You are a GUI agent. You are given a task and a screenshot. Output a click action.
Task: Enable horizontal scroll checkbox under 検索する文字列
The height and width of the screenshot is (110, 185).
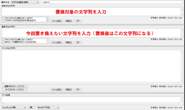click(x=3, y=18)
